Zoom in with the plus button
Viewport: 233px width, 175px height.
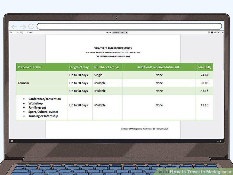pos(110,32)
